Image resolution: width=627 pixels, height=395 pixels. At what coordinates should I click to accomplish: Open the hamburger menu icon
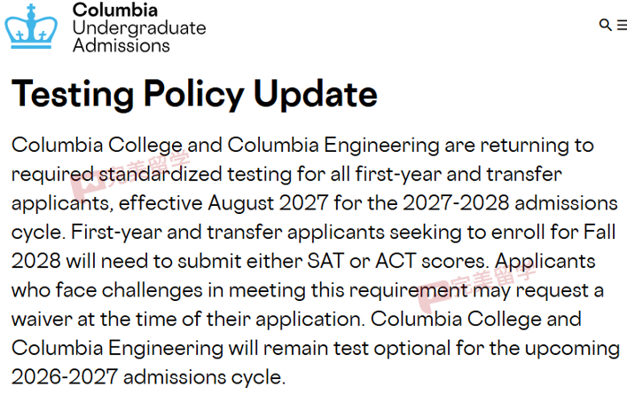point(622,25)
